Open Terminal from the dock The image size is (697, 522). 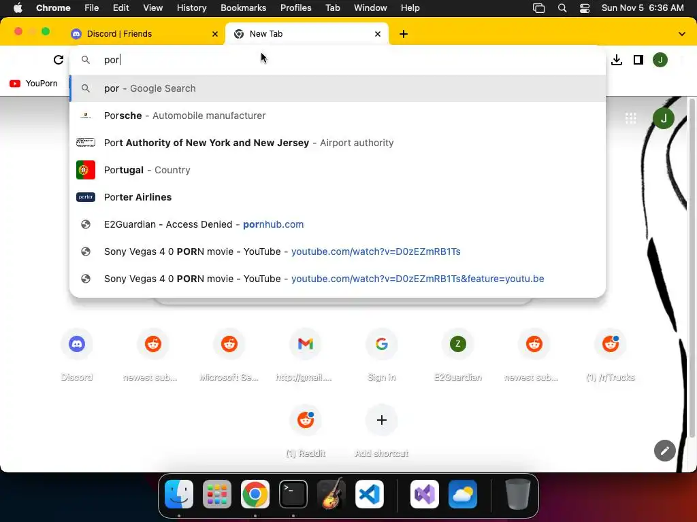(293, 494)
